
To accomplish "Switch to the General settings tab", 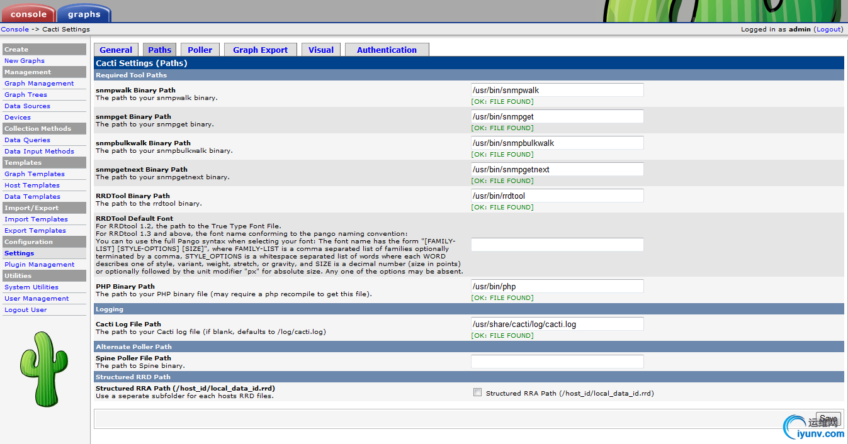I will click(x=116, y=50).
